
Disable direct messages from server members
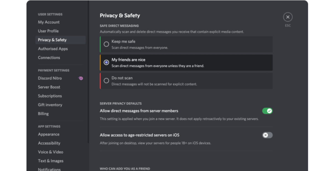(x=267, y=111)
